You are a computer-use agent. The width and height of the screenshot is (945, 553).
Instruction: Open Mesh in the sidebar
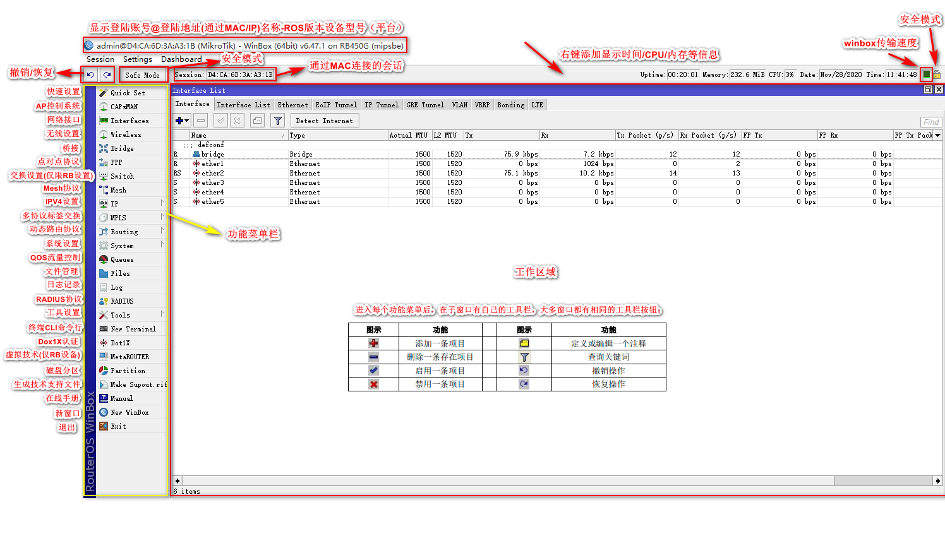click(x=132, y=190)
